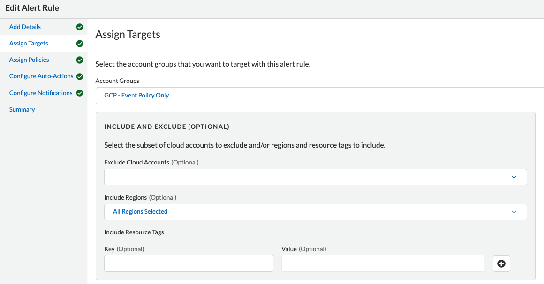Click the All Regions Selected text
This screenshot has width=544, height=284.
pos(140,212)
